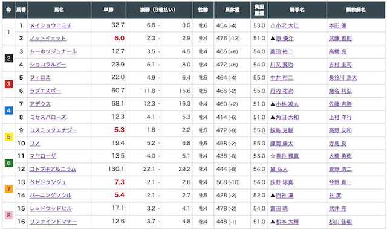
Task: Open jockey link 藤岡 康太
Action: coord(282,144)
